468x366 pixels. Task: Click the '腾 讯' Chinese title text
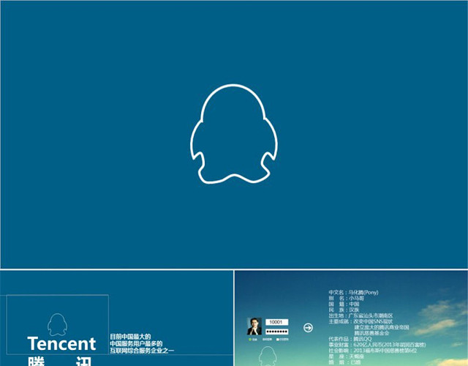click(x=60, y=361)
